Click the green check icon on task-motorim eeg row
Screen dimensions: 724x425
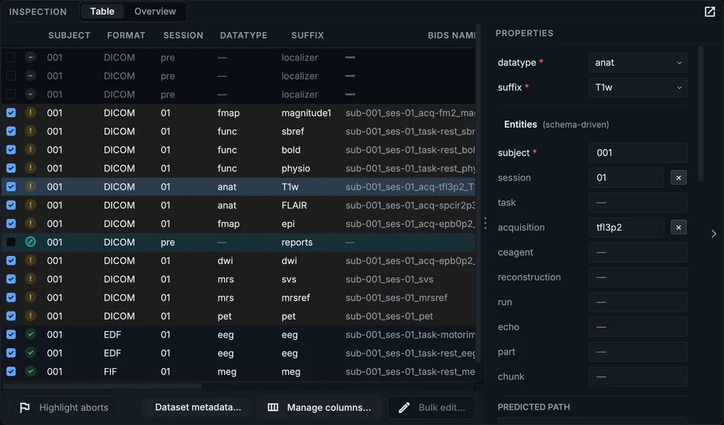click(31, 334)
